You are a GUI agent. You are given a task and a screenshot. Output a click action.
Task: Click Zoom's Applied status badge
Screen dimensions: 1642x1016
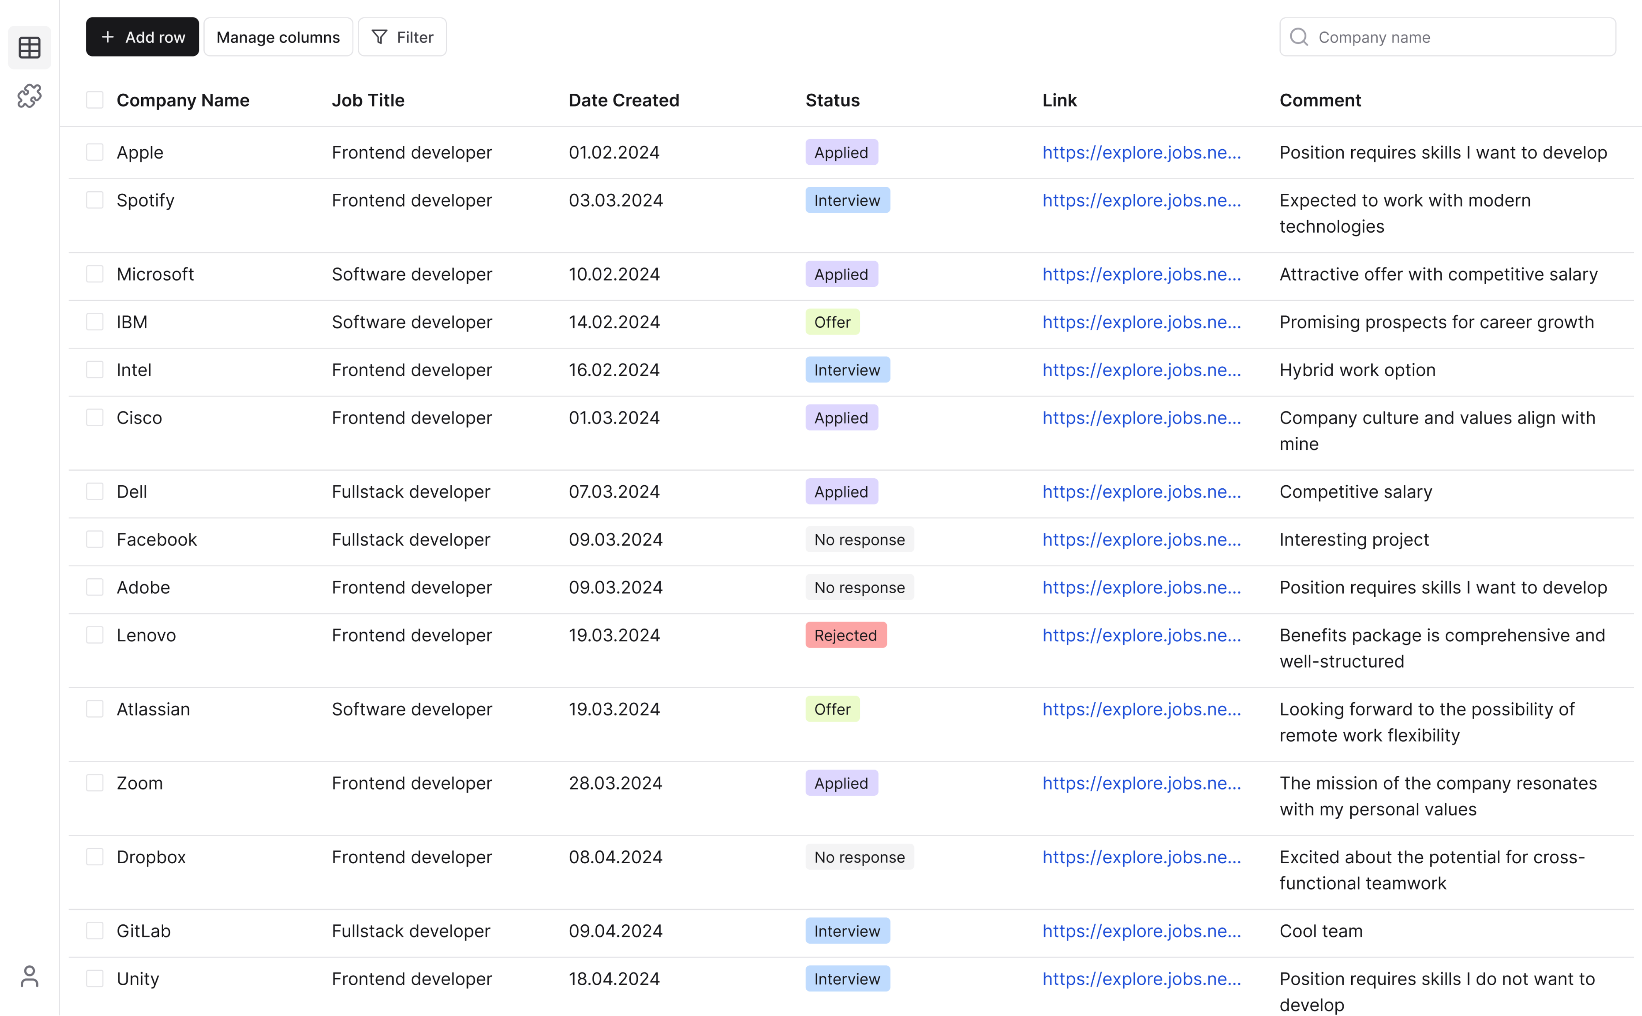(841, 783)
